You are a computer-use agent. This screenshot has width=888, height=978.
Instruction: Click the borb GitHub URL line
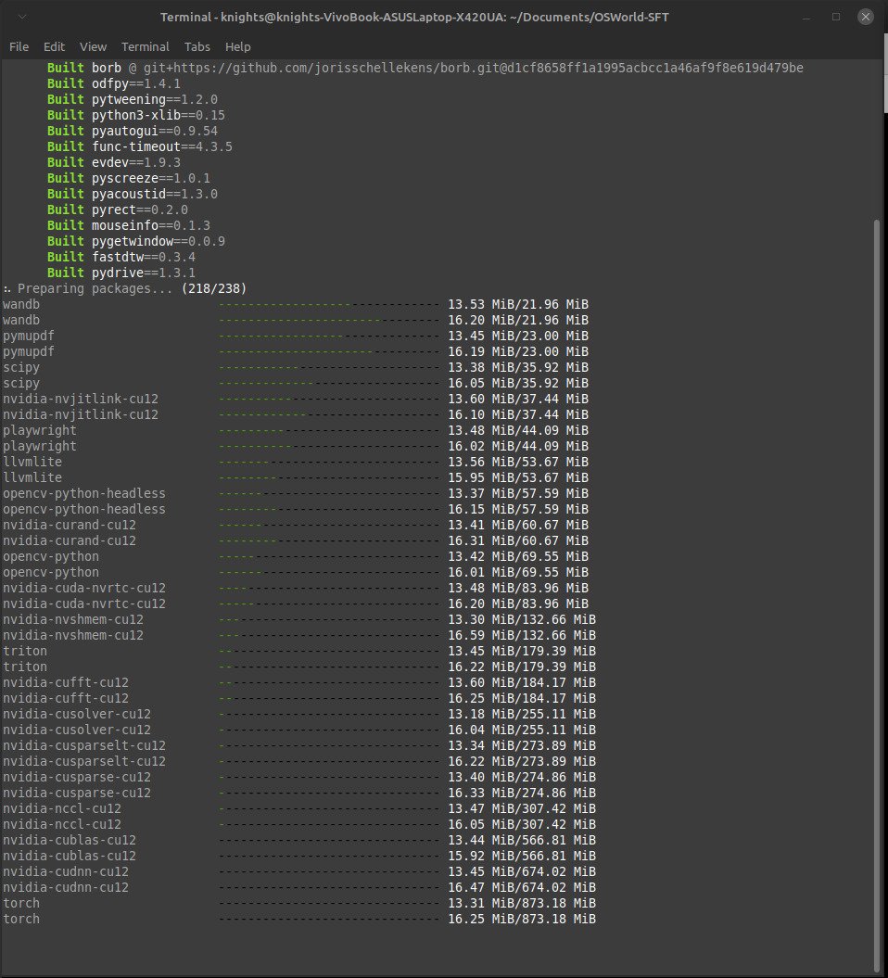point(425,68)
